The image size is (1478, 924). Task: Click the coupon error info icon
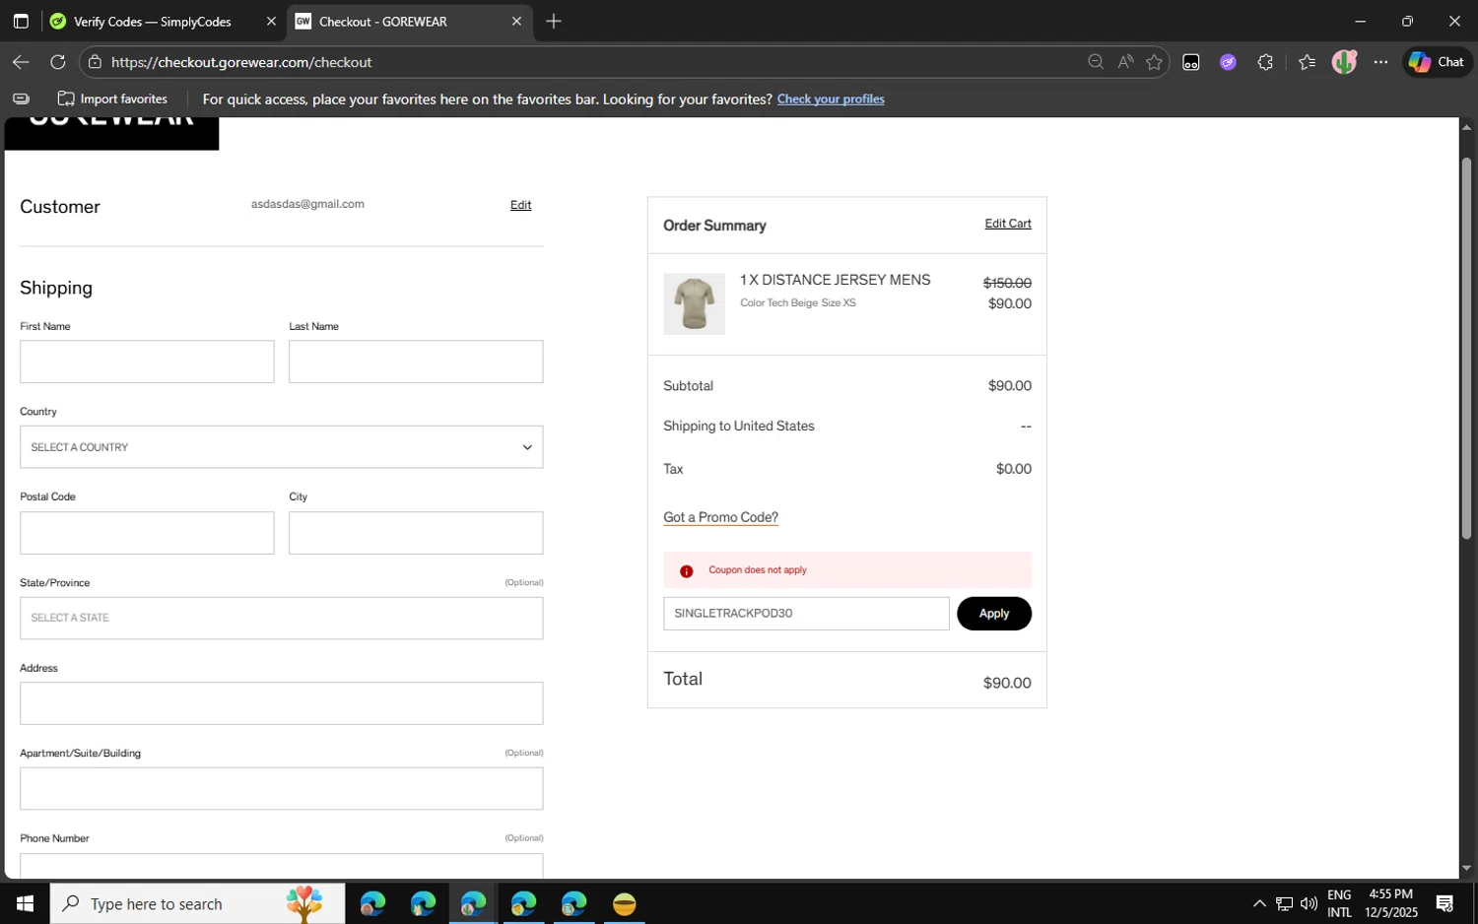pyautogui.click(x=687, y=571)
